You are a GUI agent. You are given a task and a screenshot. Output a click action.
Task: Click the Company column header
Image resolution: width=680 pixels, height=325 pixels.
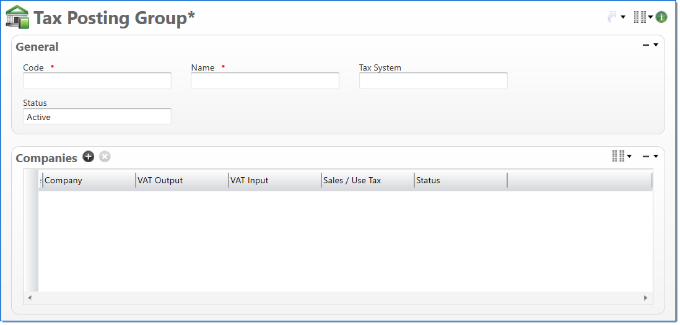pos(88,181)
